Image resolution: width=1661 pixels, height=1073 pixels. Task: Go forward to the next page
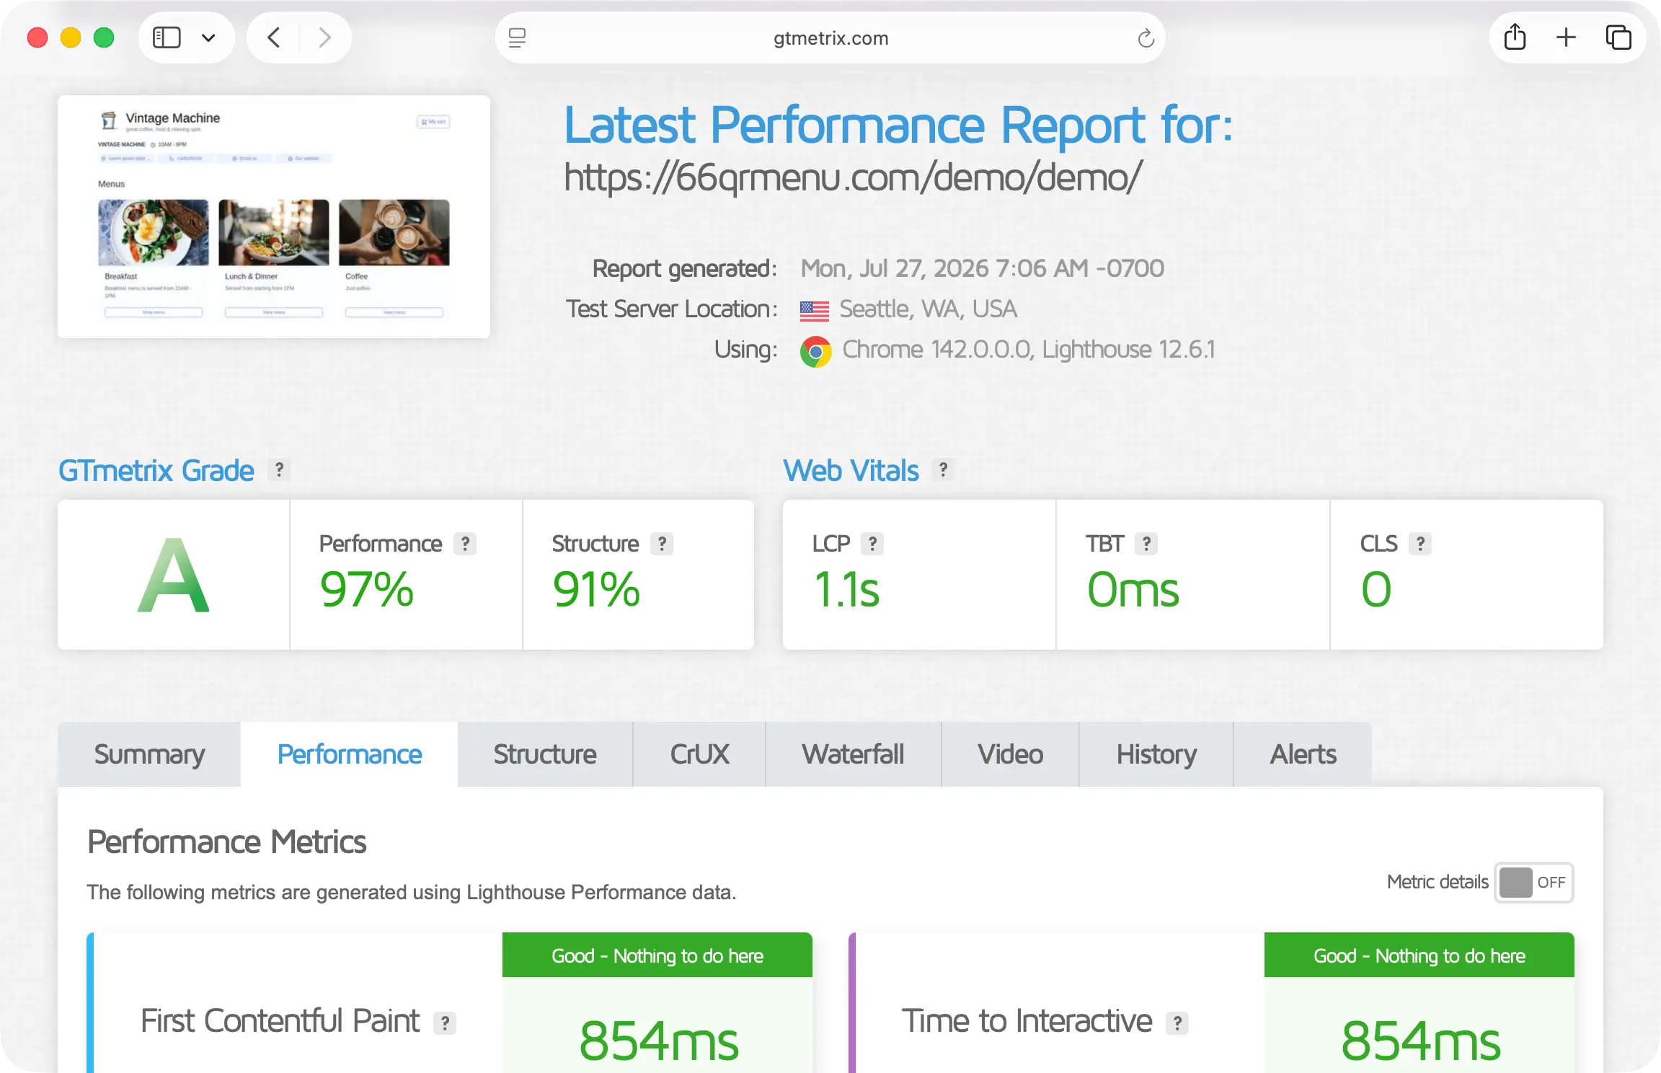click(x=324, y=37)
